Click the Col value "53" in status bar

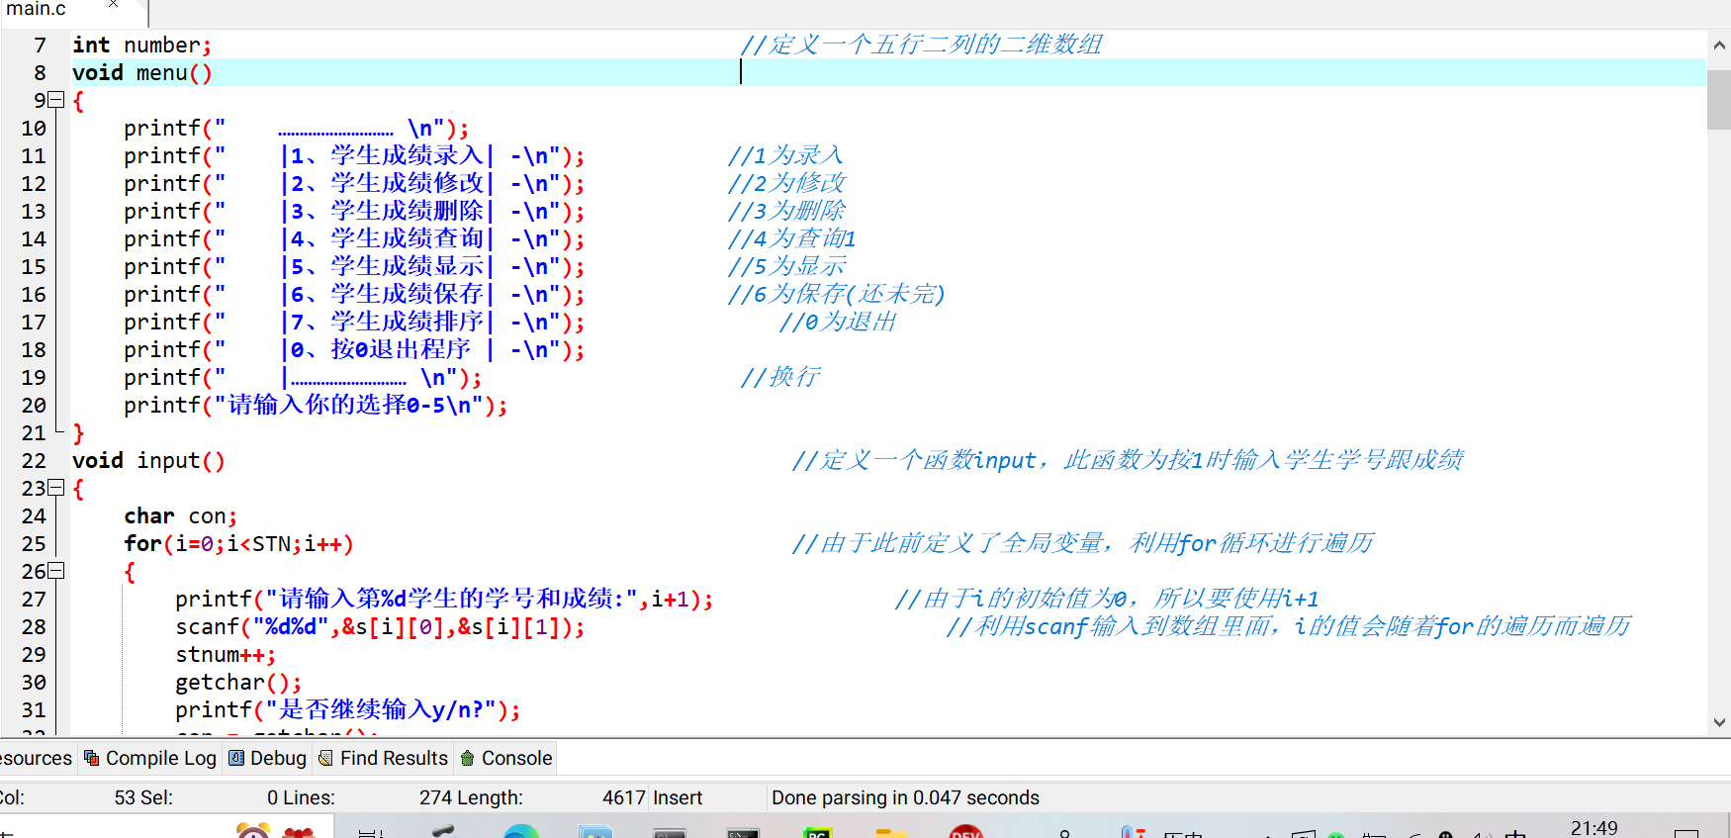click(125, 797)
